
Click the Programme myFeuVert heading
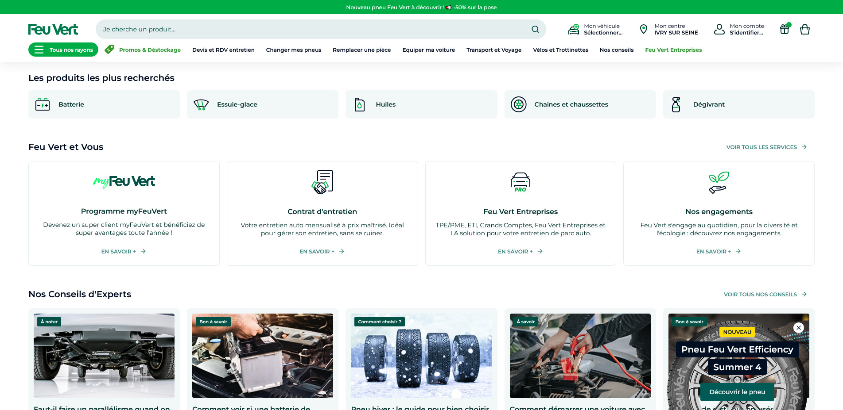pyautogui.click(x=124, y=211)
